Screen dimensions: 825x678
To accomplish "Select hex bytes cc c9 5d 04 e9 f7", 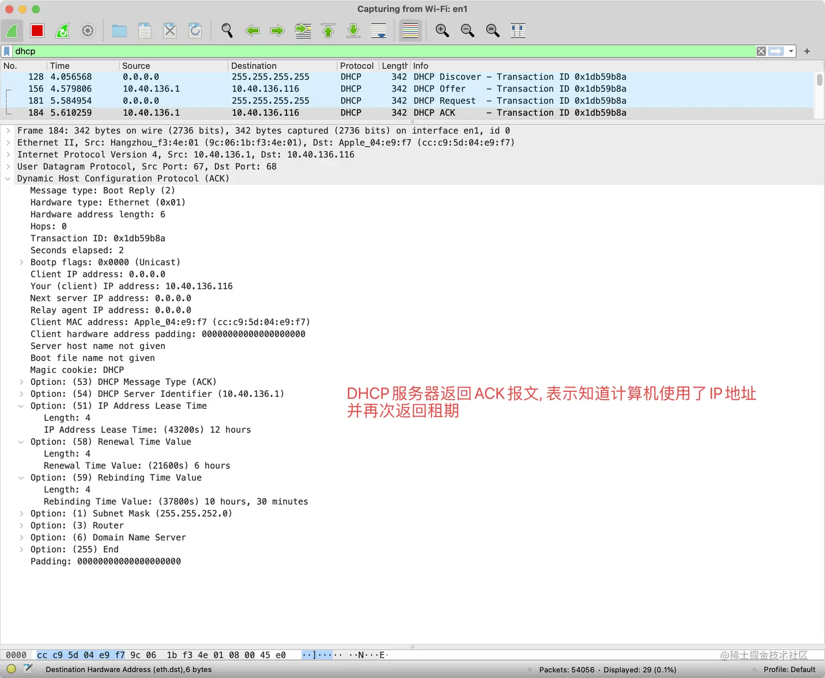I will [x=81, y=655].
